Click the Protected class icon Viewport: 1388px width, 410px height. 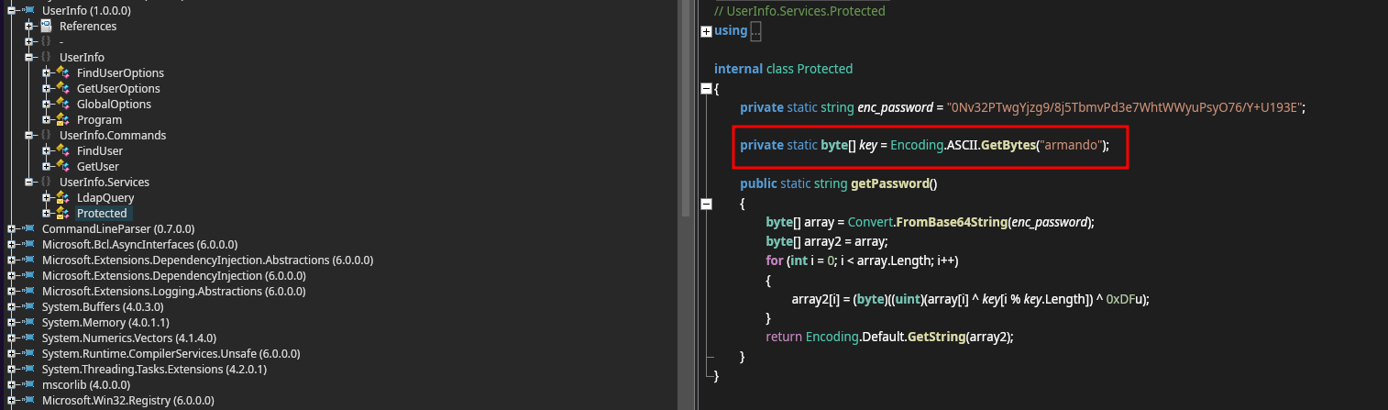(x=63, y=213)
